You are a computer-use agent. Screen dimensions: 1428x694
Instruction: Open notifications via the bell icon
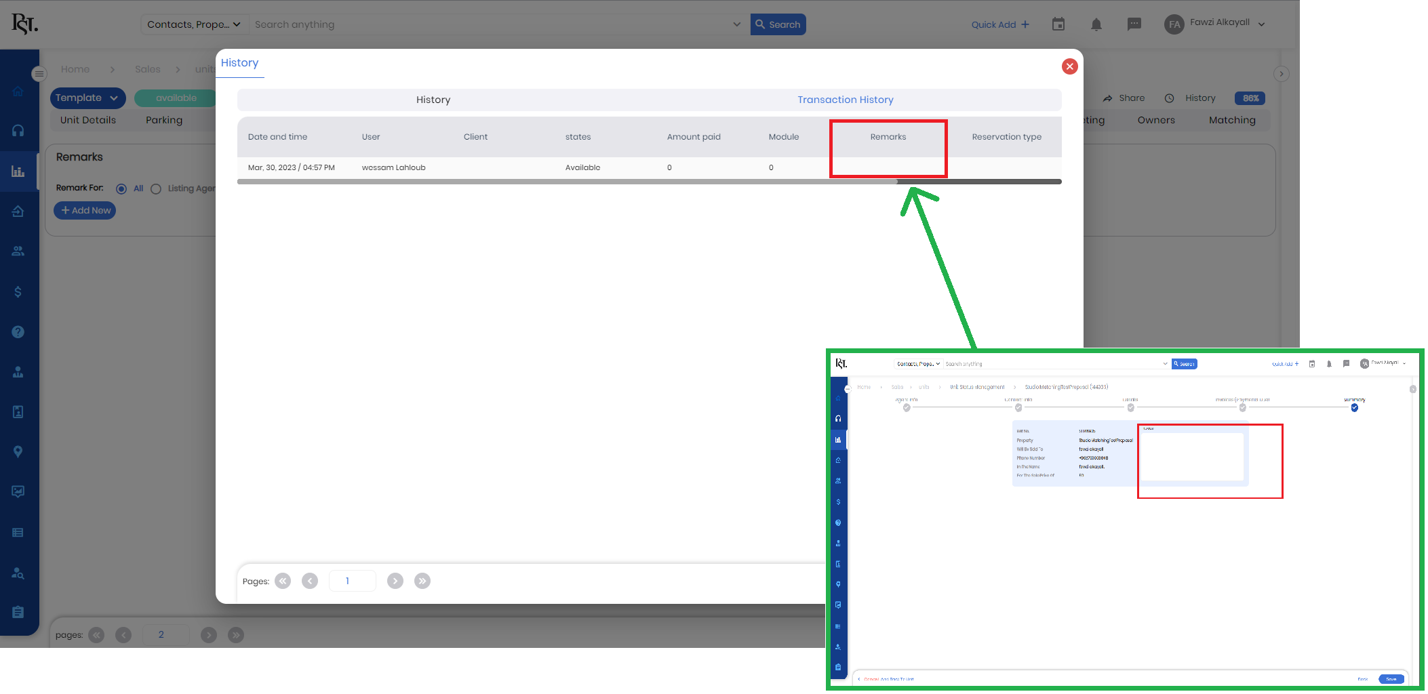click(x=1096, y=24)
